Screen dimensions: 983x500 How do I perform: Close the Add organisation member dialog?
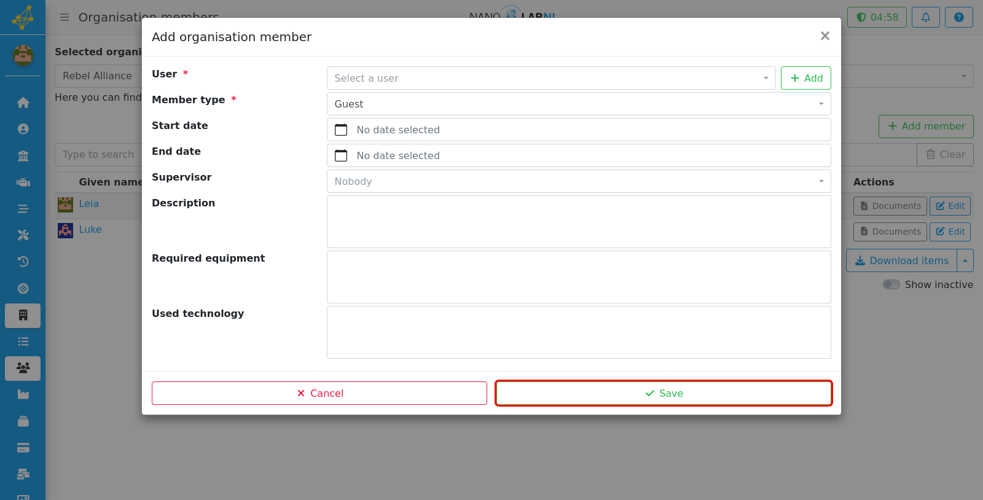tap(825, 36)
